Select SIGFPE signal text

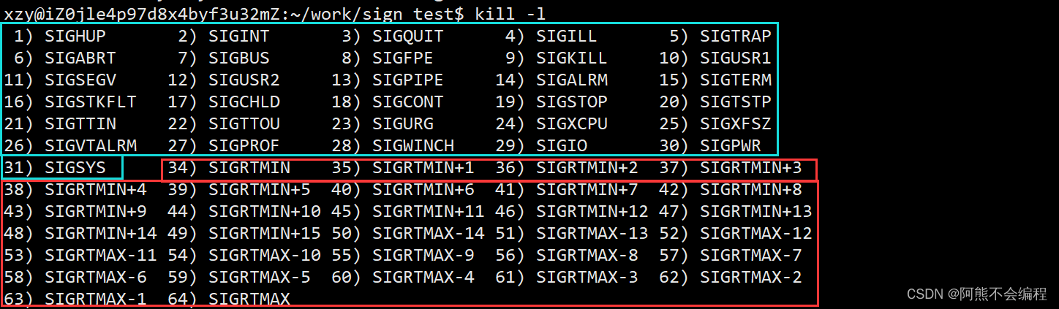403,58
